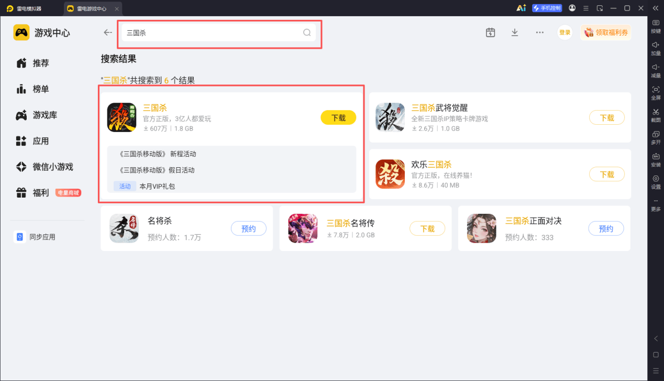Open 本月VIP礼包 activity link
The image size is (664, 381).
pyautogui.click(x=157, y=186)
